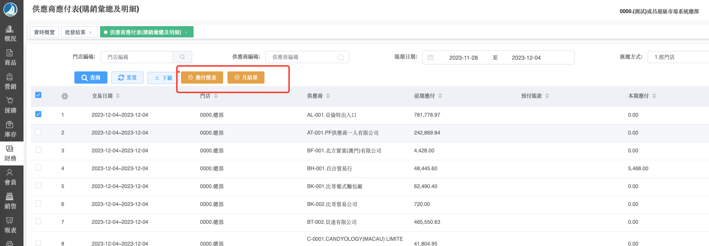Click the 重置 reset button

[127, 78]
